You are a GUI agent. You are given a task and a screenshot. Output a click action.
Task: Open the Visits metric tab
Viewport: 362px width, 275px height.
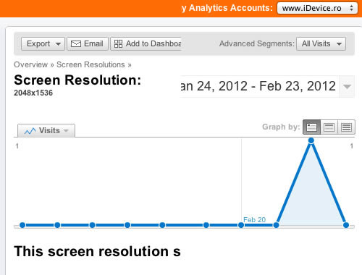click(46, 130)
